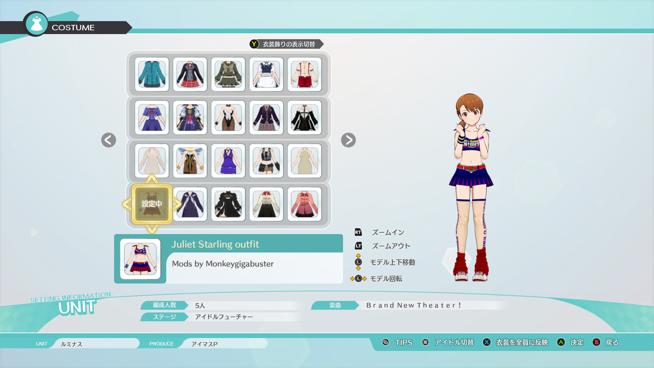Click the yellow up arrow on selection cursor

152,179
